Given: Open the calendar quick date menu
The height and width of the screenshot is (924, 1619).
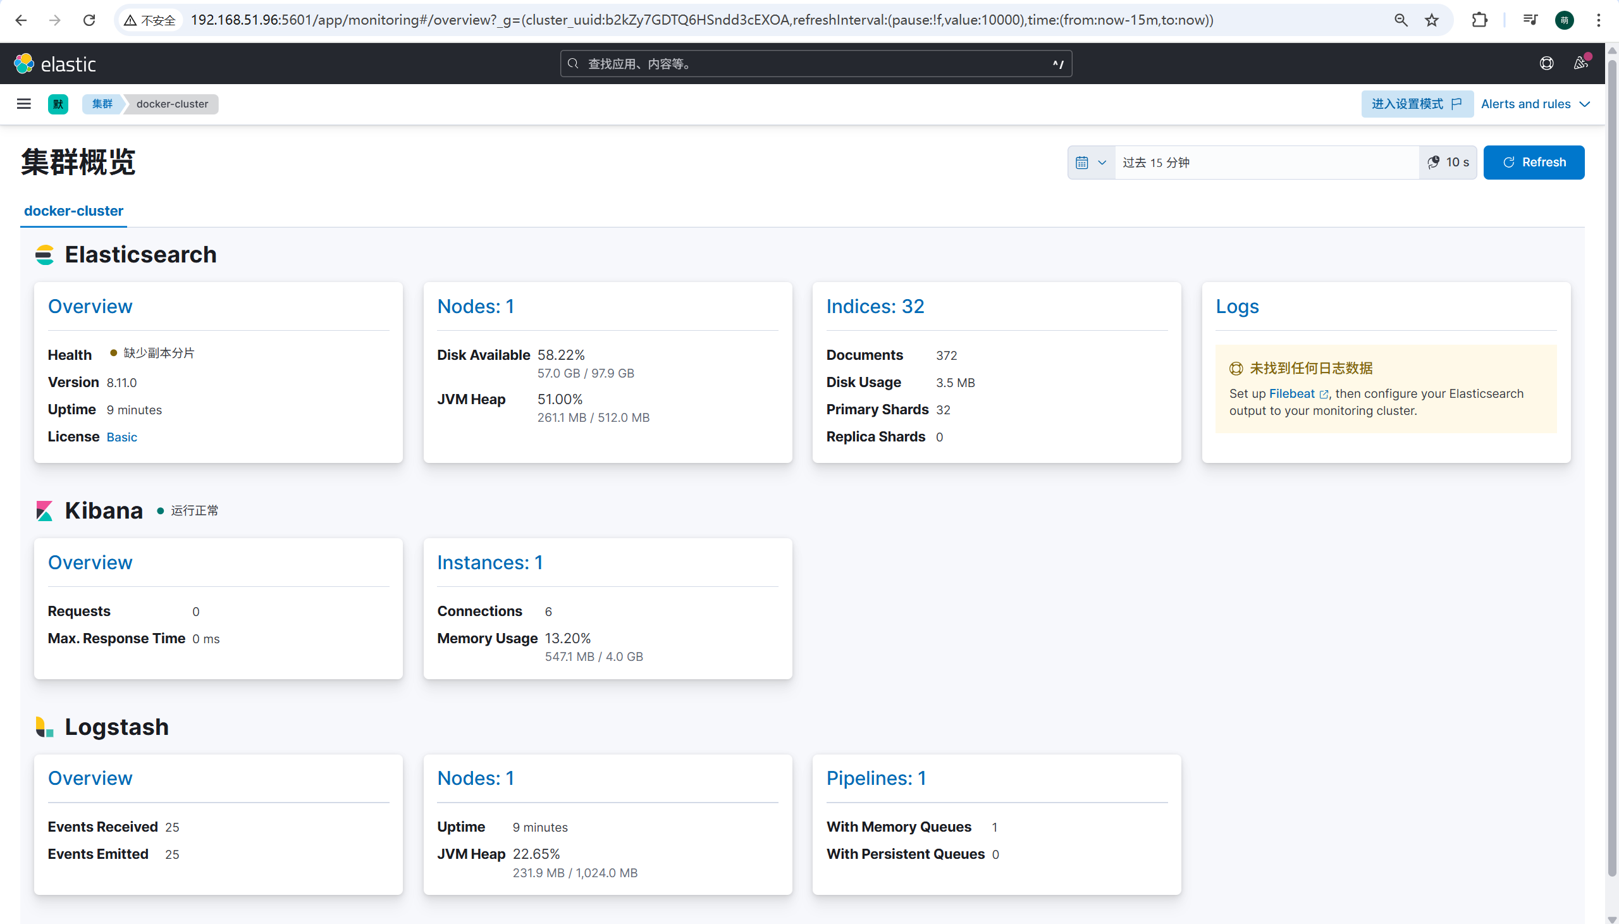Looking at the screenshot, I should [1090, 163].
